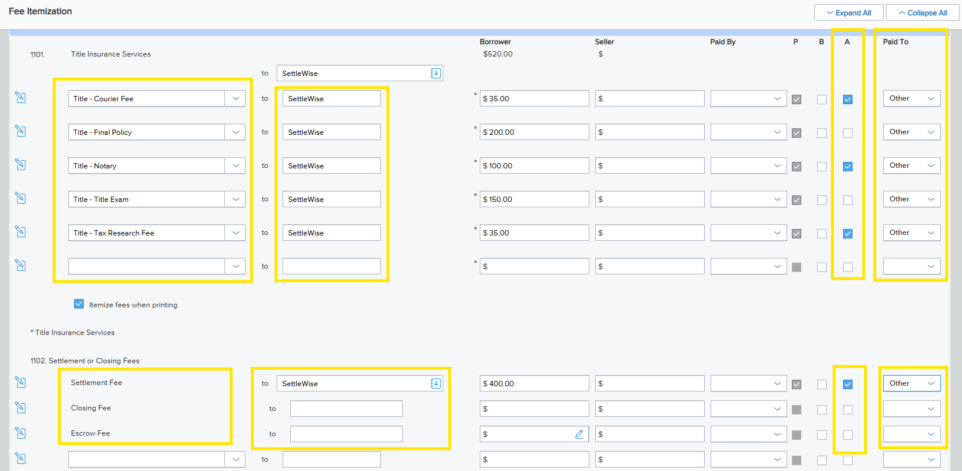Screen dimensions: 962x471
Task: Click empty payee field for Closing Fee
Action: (346, 409)
